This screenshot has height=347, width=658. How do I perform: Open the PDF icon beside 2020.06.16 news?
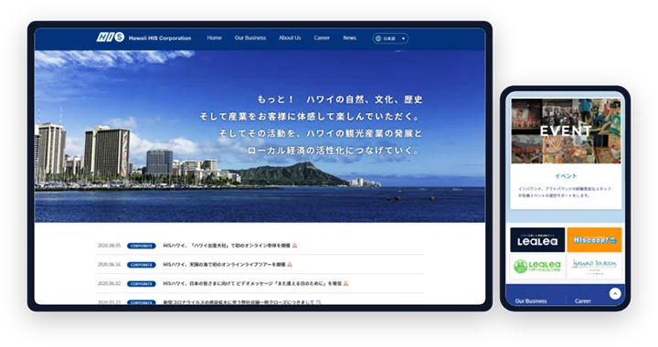290,265
